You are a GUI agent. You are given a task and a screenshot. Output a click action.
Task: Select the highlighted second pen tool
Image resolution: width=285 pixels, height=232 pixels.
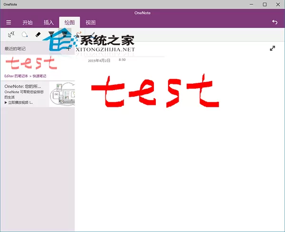pos(65,34)
